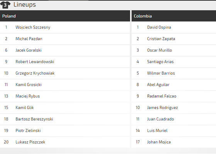
Task: Click Cristian Zapata in Colombia lineup
Action: coord(161,39)
